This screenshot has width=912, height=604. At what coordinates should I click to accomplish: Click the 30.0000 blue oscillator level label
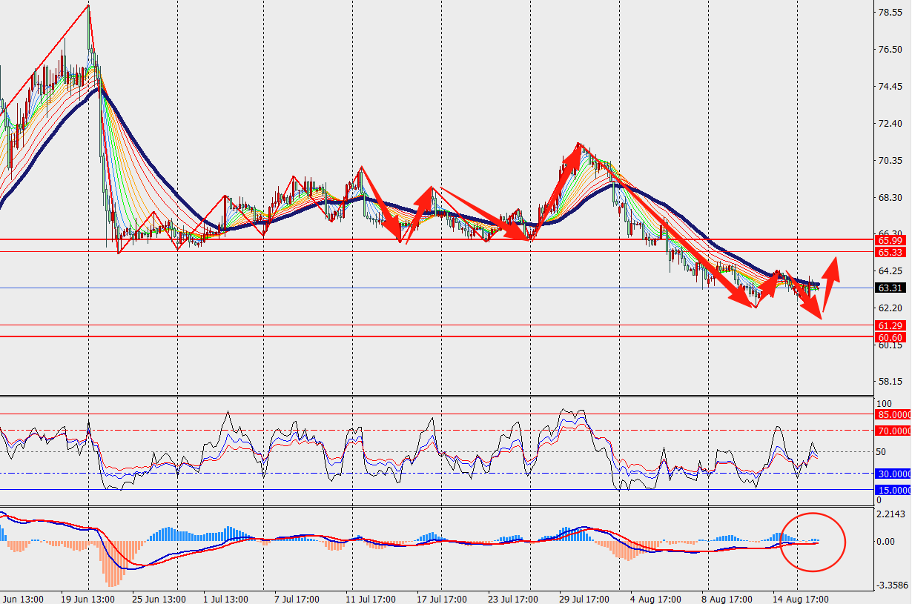point(893,474)
